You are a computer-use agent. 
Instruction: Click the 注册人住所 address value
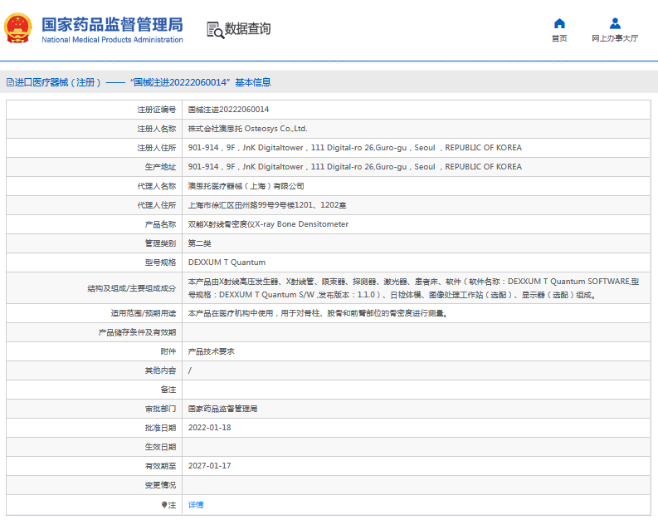click(x=354, y=148)
